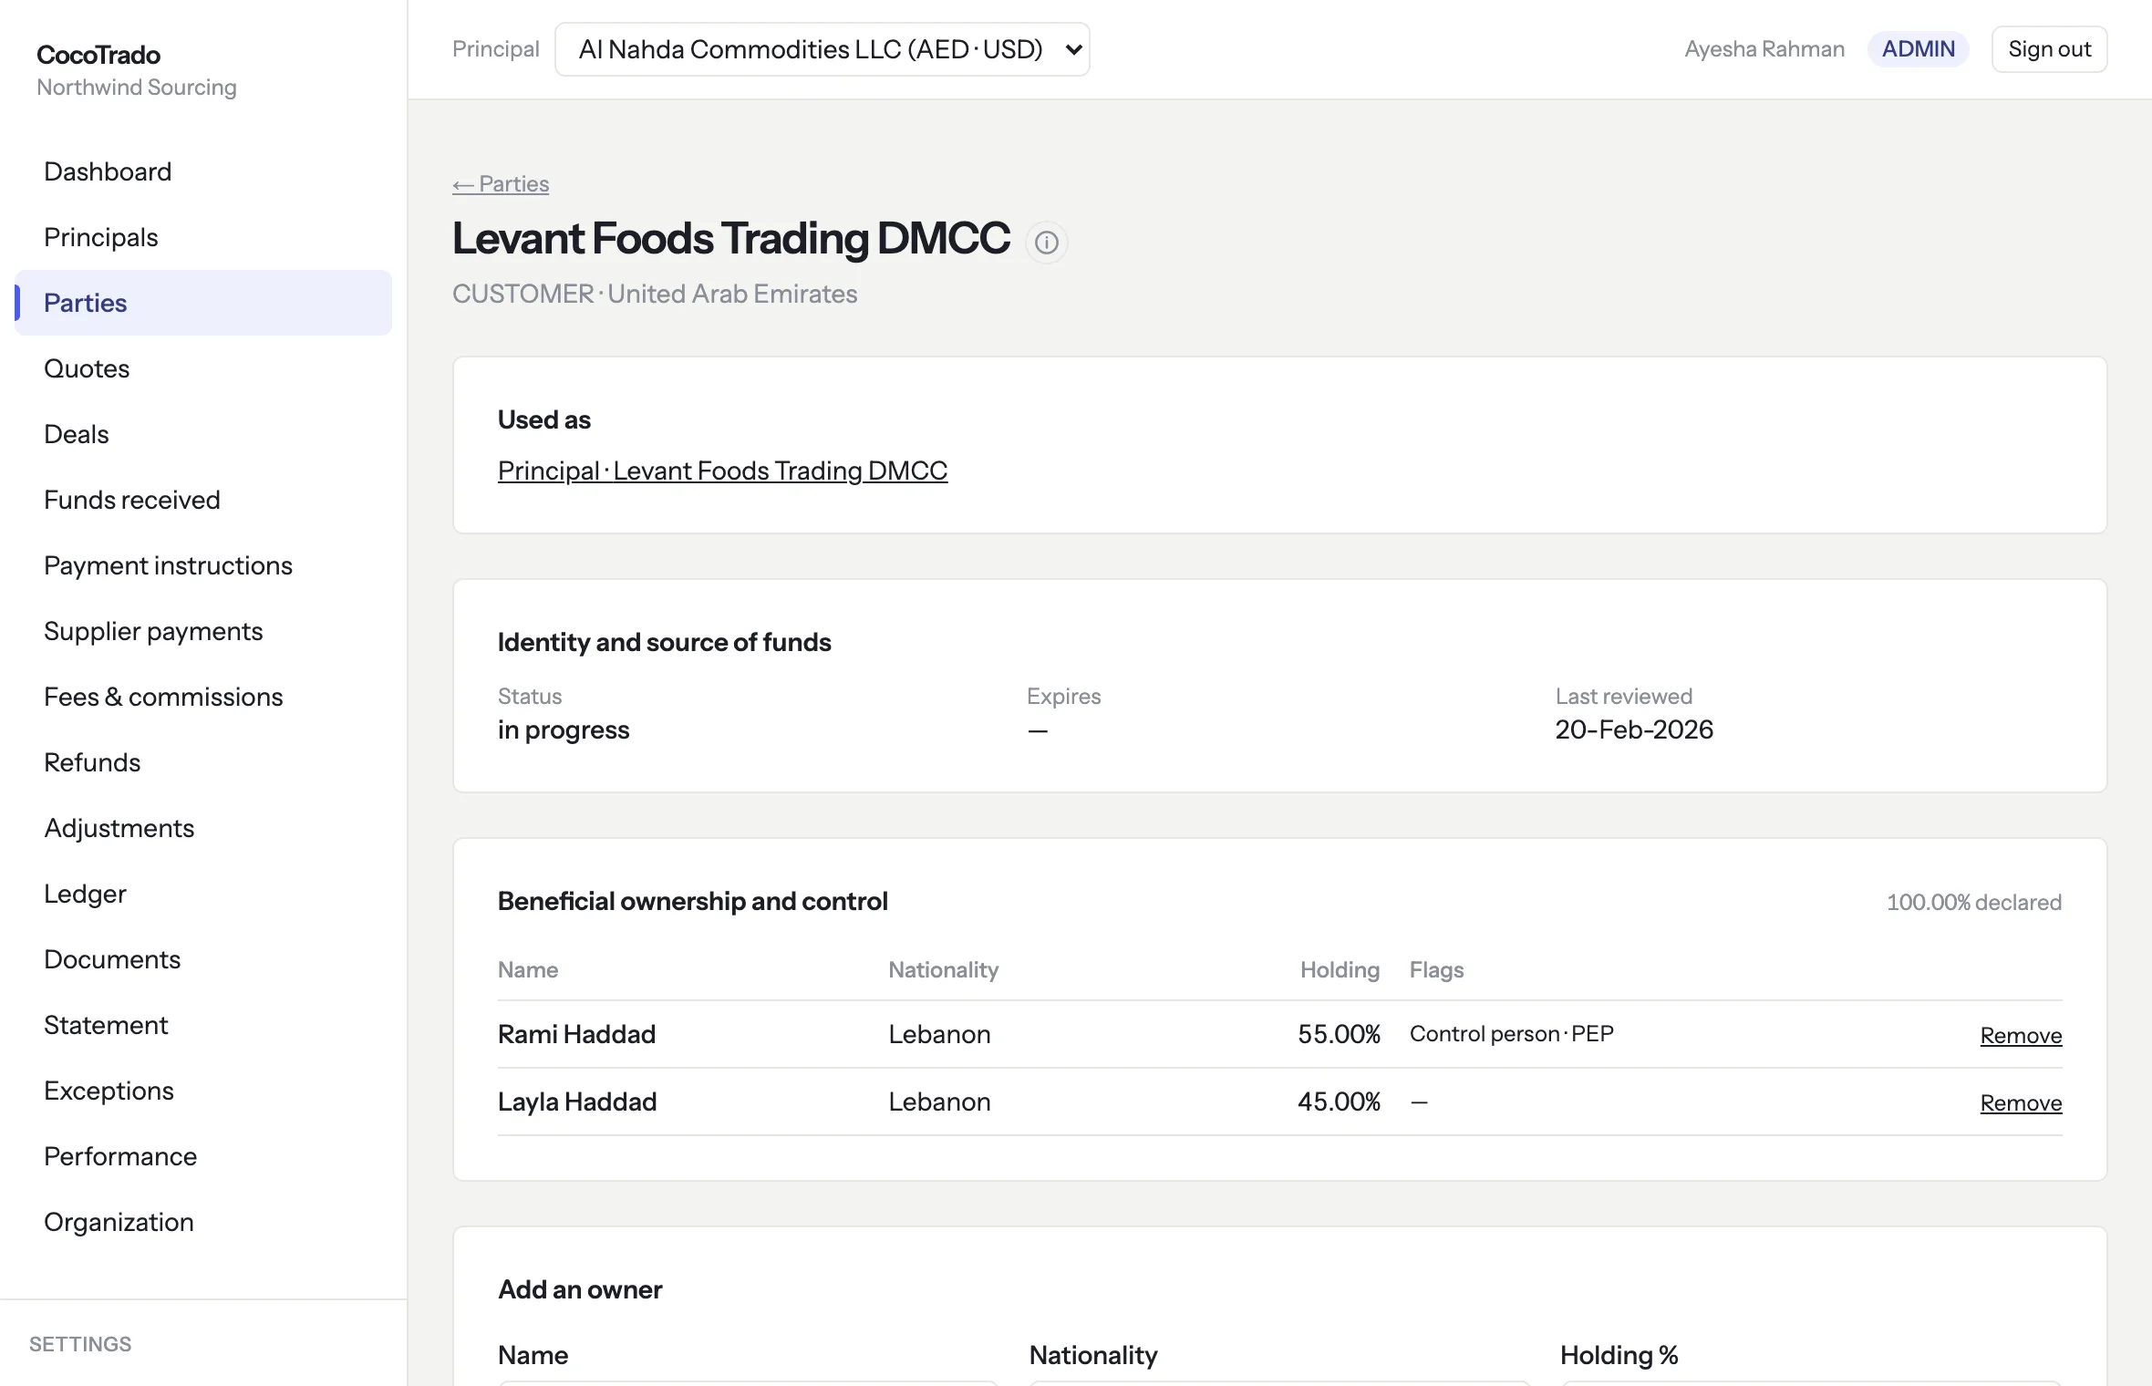The width and height of the screenshot is (2152, 1386).
Task: Click the Add an owner heading
Action: point(580,1289)
